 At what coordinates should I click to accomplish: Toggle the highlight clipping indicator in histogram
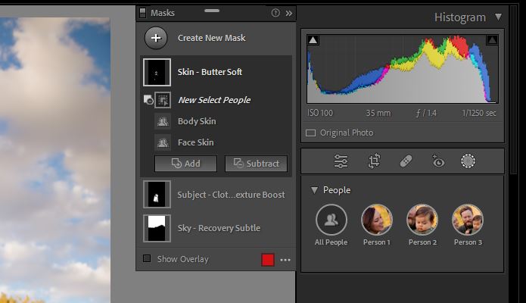(x=492, y=40)
